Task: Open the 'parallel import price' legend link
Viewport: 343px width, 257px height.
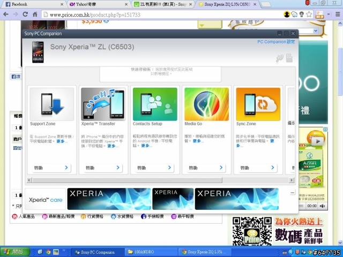Action: pos(122,216)
